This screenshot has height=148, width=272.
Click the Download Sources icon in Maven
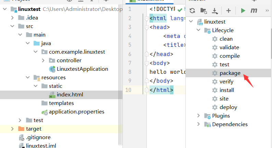tap(215, 11)
